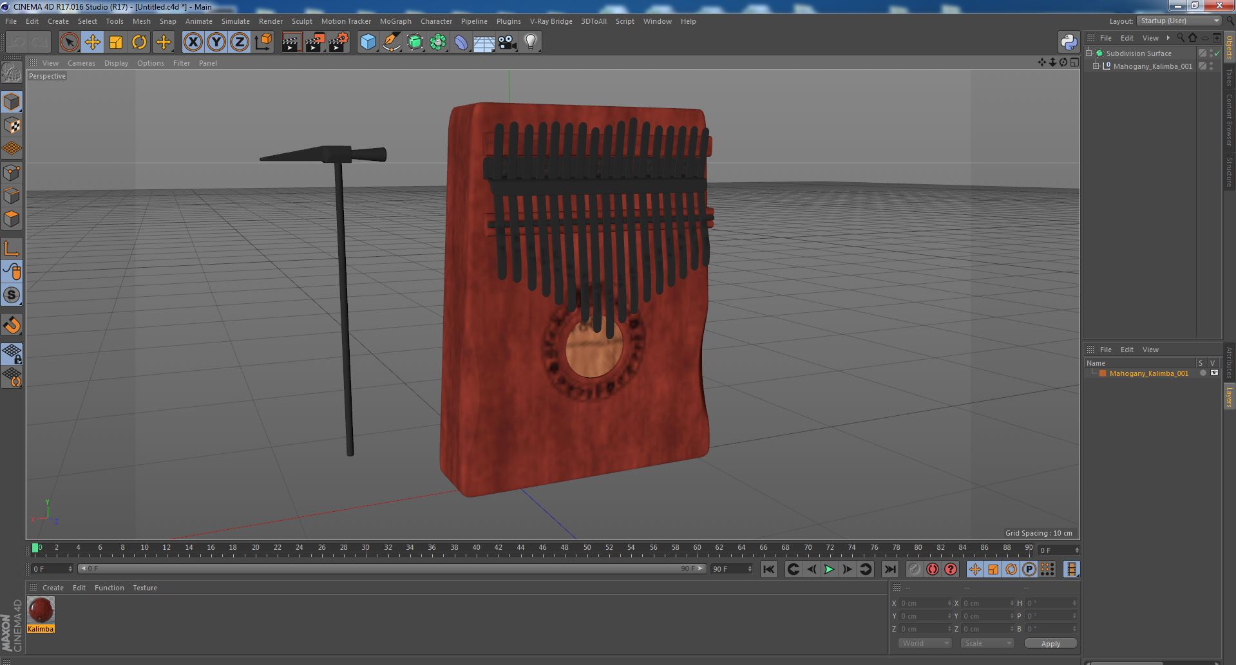Activate the Move tool
The image size is (1236, 665).
coord(92,42)
